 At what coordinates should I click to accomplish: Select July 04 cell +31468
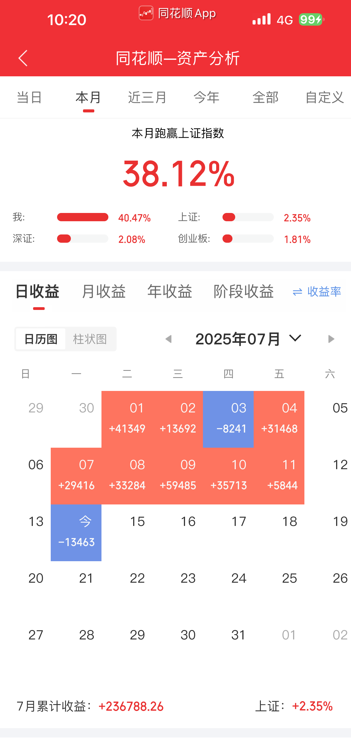pos(279,419)
